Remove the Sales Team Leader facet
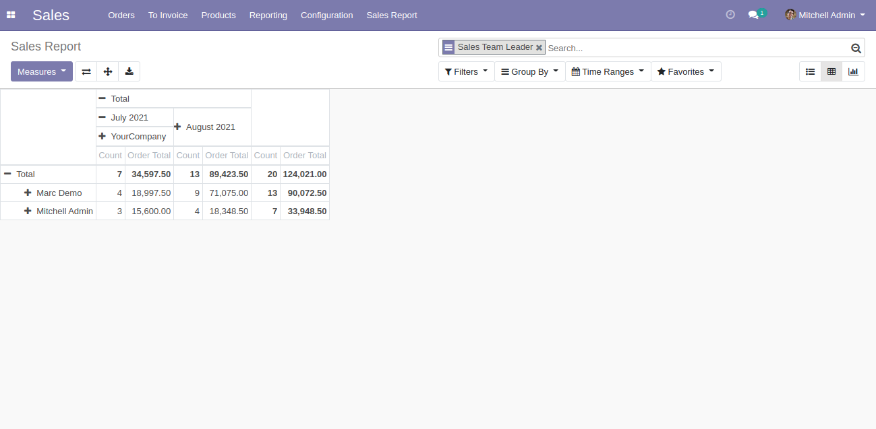Screen dimensions: 876x429 (x=539, y=48)
